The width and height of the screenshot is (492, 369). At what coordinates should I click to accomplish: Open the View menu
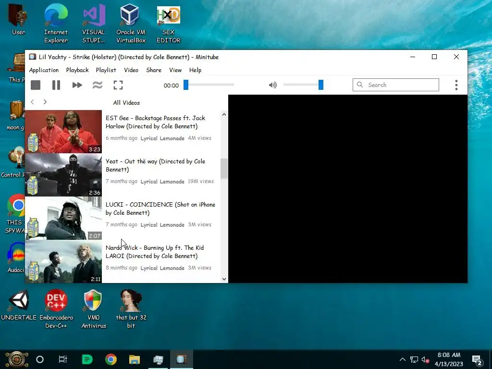click(175, 70)
